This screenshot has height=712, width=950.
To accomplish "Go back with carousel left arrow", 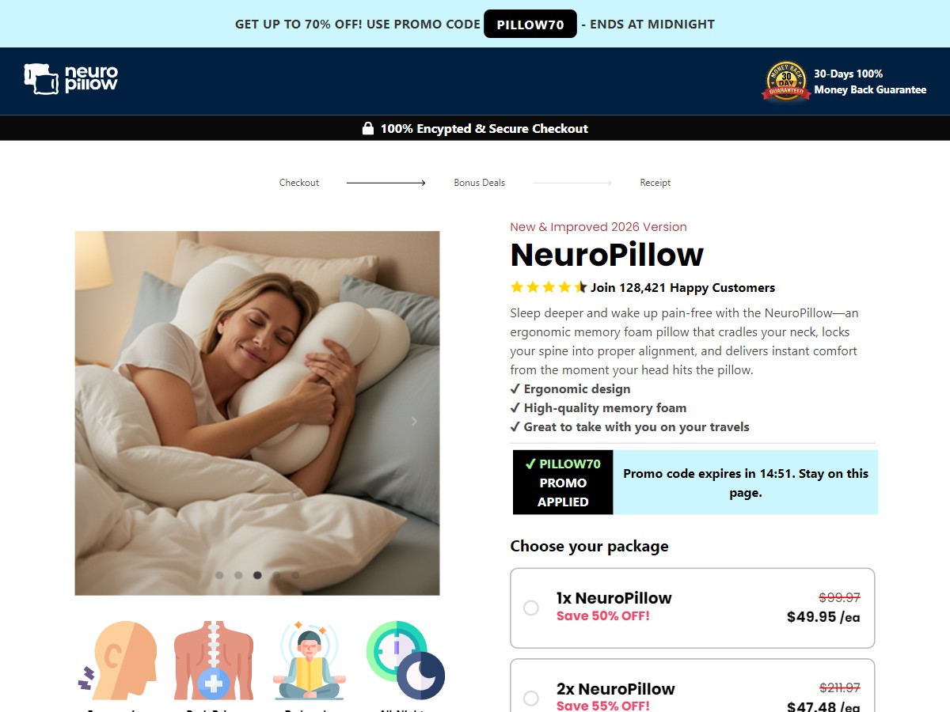I will 101,422.
